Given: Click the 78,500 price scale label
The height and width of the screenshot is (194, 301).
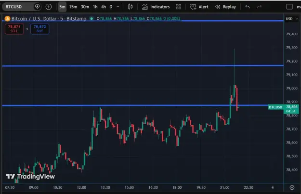Looking at the screenshot, I should pyautogui.click(x=291, y=156).
